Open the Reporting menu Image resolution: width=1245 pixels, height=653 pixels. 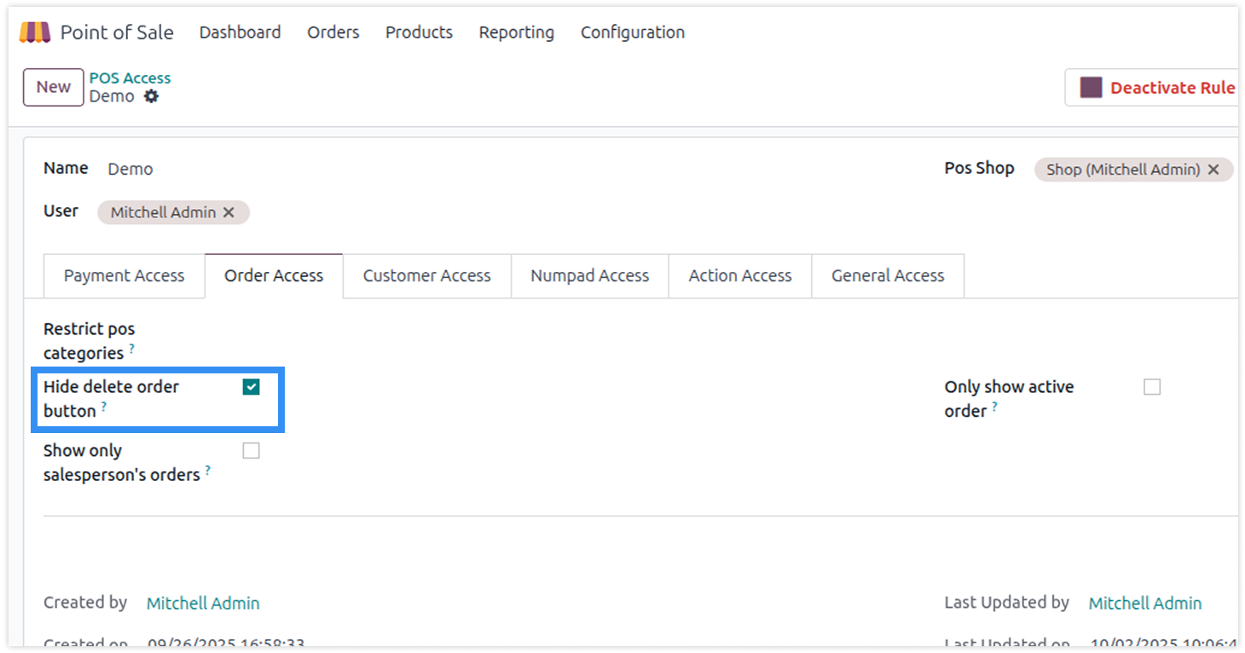[516, 32]
